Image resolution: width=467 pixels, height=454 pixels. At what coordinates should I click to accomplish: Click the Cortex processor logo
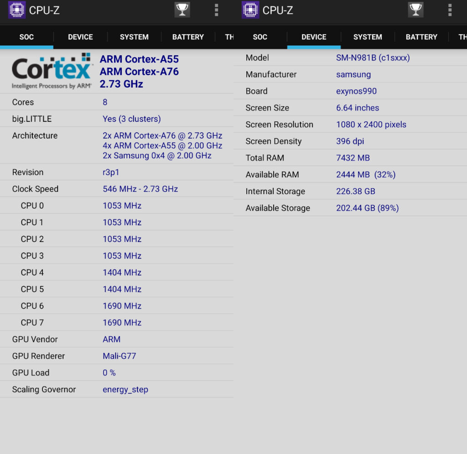tap(52, 71)
